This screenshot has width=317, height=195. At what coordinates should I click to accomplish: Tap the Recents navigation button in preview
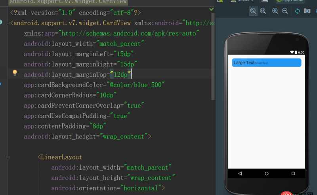pos(293,173)
